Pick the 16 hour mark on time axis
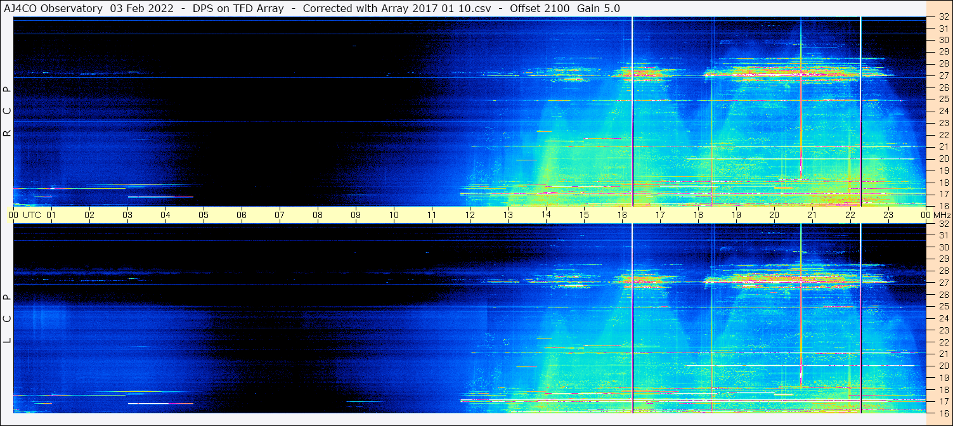The height and width of the screenshot is (426, 953). 622,215
